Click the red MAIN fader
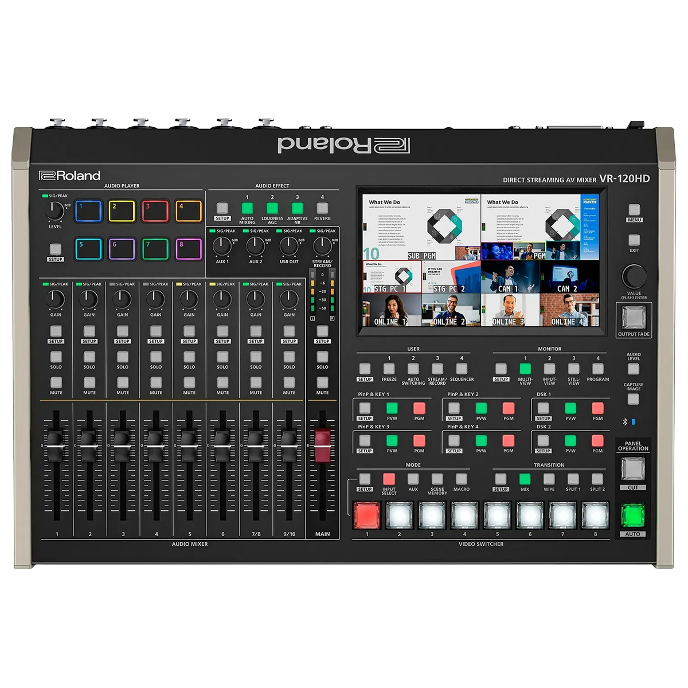 [322, 446]
